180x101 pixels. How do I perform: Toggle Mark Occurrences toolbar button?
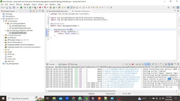coord(71,8)
